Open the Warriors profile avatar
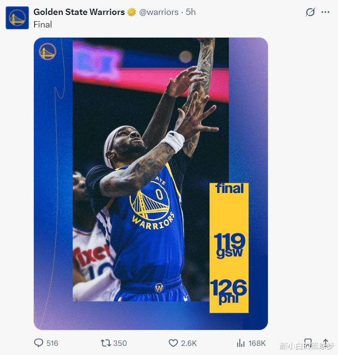Screen dimensions: 338x355 [x=17, y=17]
